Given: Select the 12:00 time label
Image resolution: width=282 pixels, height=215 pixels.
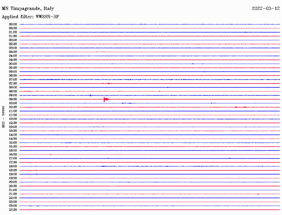Looking at the screenshot, I should click(13, 119).
